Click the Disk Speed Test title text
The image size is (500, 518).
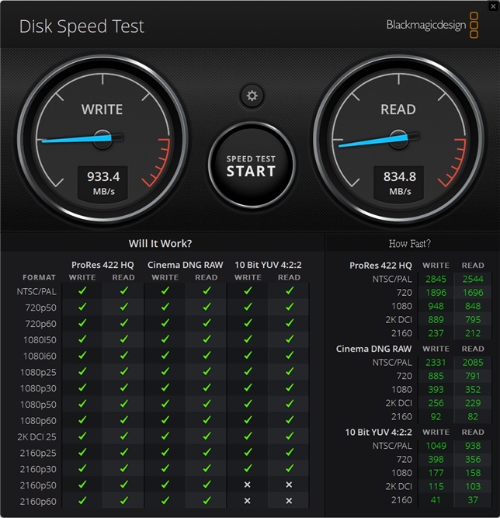click(x=82, y=26)
